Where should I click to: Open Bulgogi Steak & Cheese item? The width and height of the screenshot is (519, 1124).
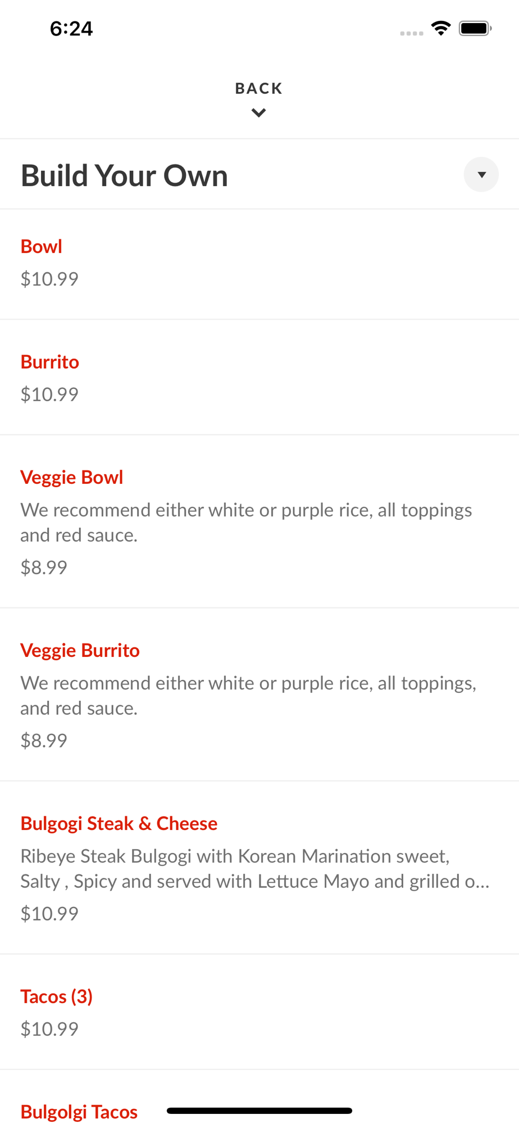point(259,868)
